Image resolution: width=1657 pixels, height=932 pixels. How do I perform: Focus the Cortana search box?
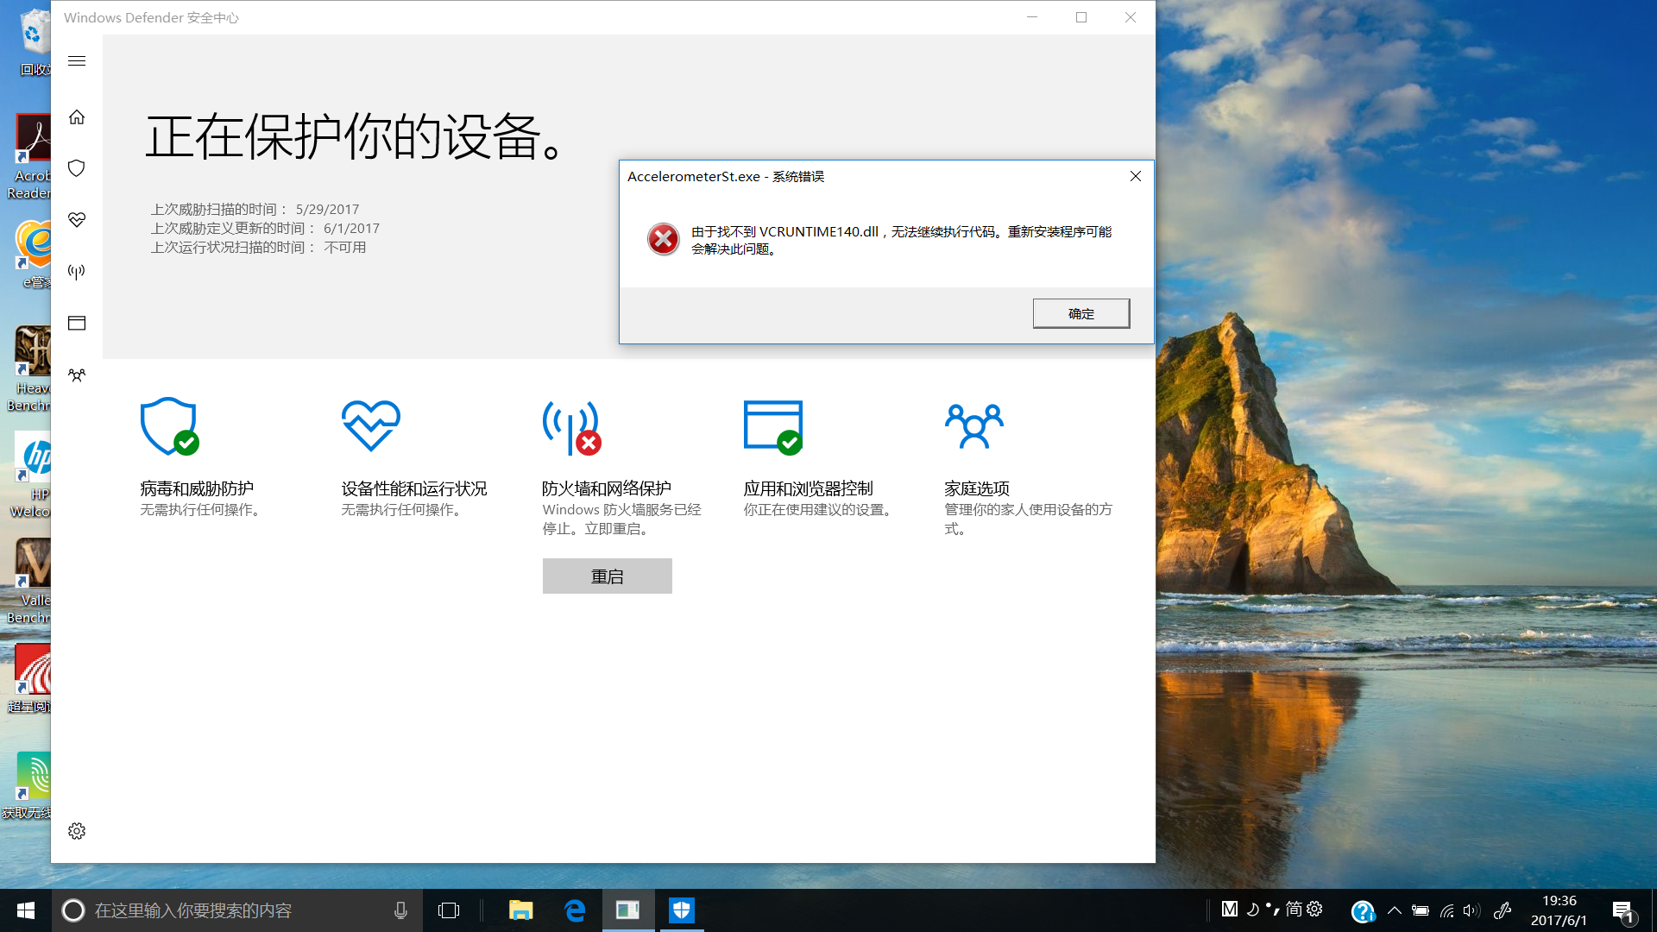point(237,910)
